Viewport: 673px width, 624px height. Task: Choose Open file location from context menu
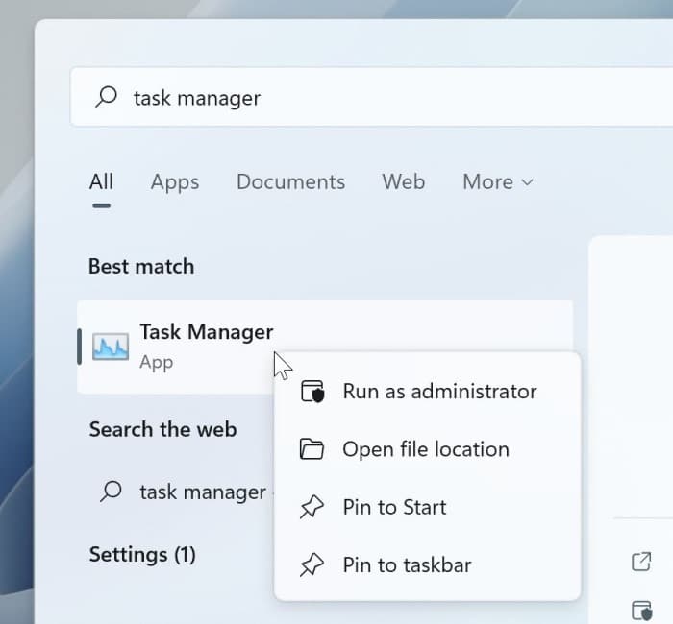pos(428,449)
